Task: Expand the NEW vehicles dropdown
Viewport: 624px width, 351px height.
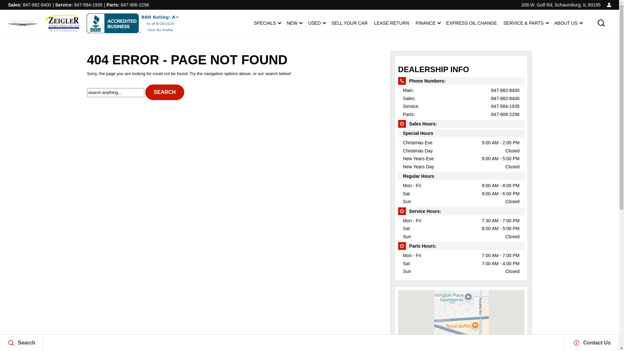Action: pyautogui.click(x=294, y=23)
